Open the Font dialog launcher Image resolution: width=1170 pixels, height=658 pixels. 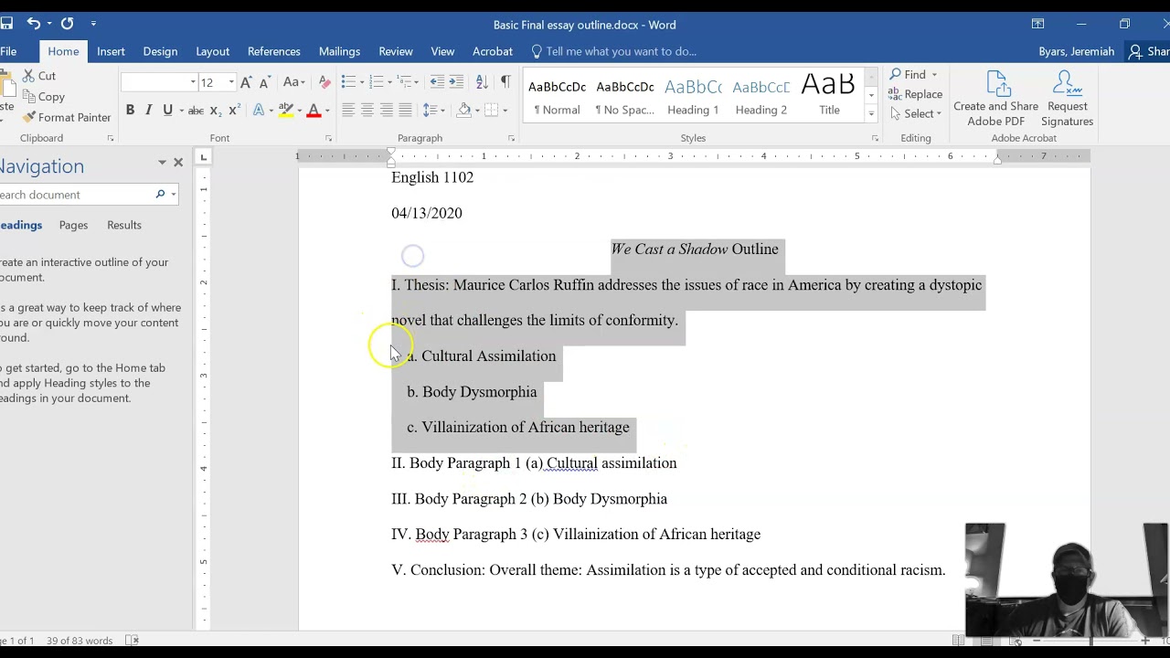[328, 138]
